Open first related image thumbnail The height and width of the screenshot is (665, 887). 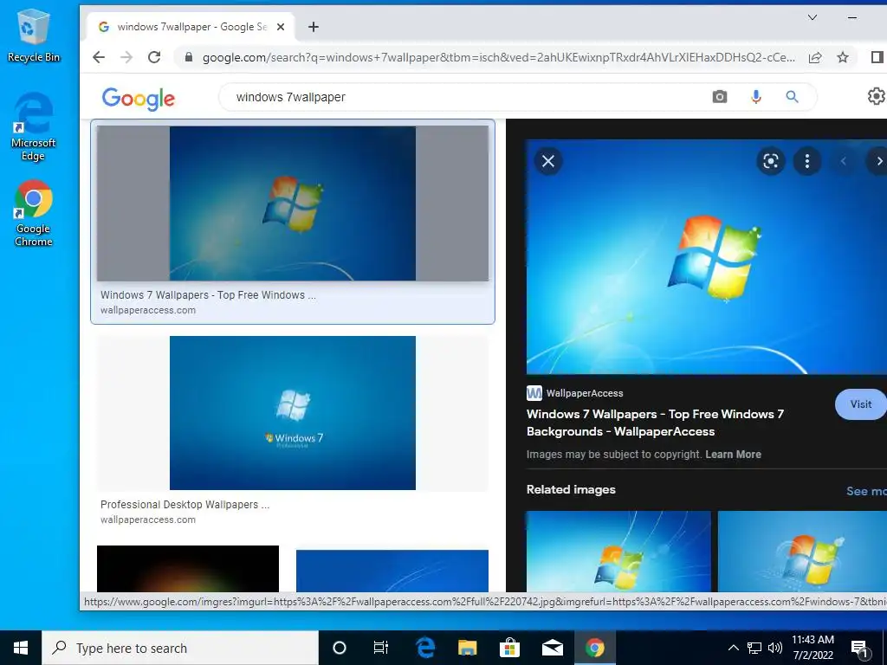[x=618, y=552]
